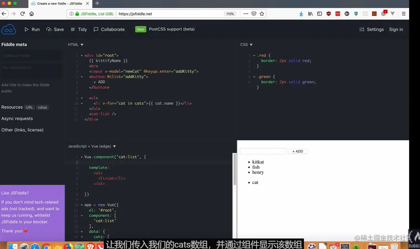Collapse the 'app = new Vue' fold arrow
Image resolution: width=420 pixels, height=249 pixels.
tap(82, 205)
